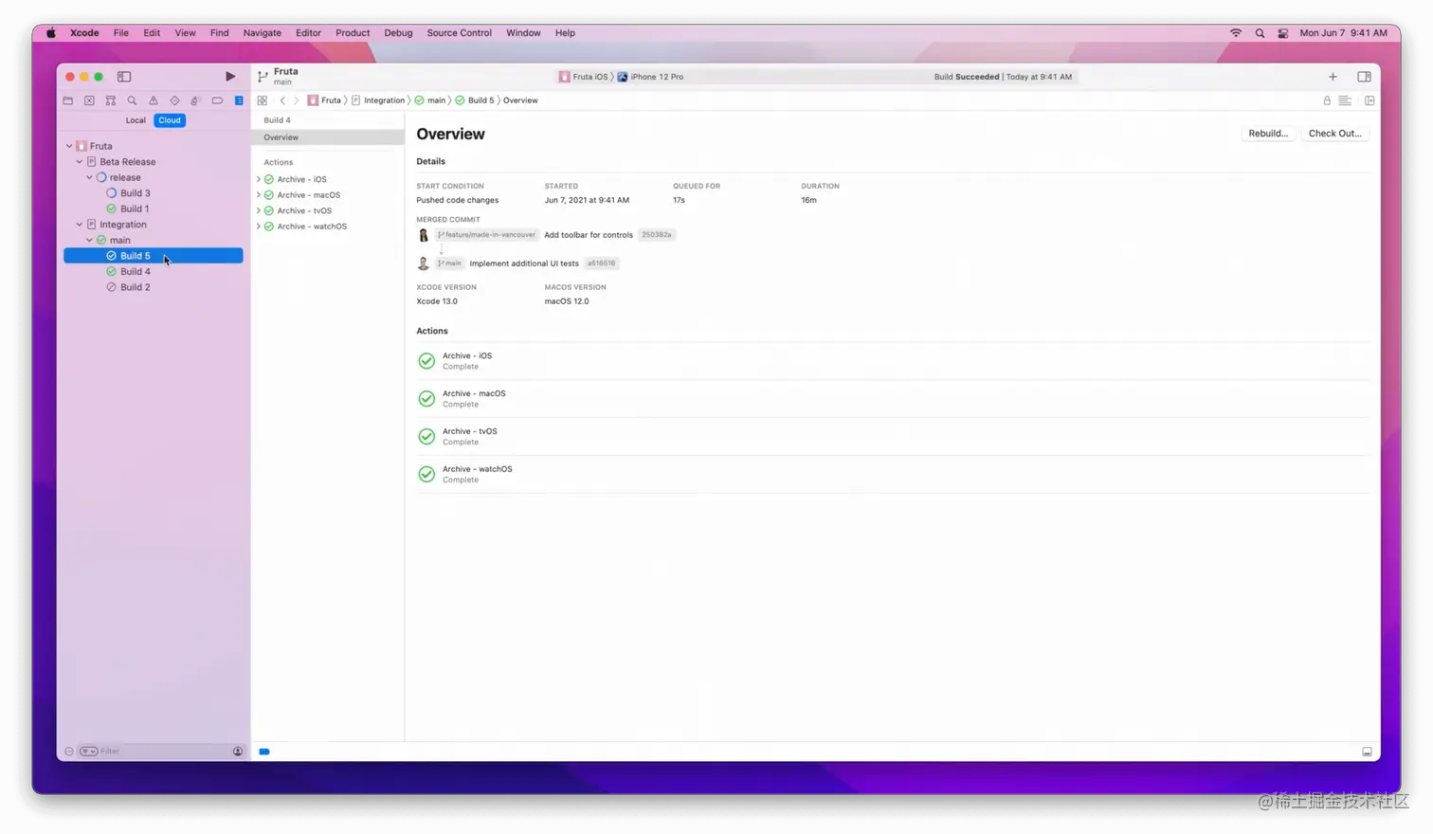
Task: Click the Rebuild... button
Action: click(1268, 134)
